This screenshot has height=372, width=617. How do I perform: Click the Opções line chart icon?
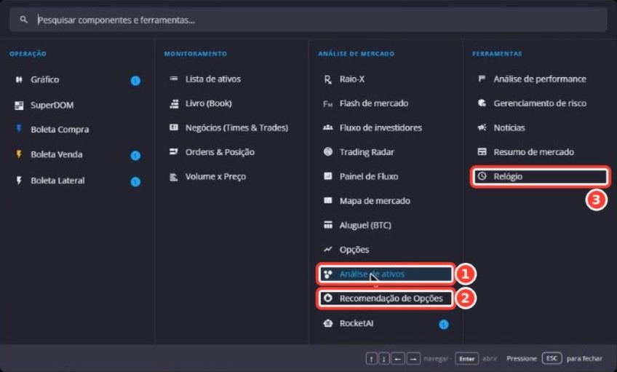pos(327,249)
